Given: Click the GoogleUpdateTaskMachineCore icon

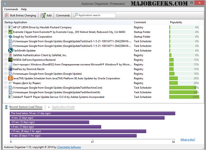Looking at the screenshot, I should tap(10, 87).
